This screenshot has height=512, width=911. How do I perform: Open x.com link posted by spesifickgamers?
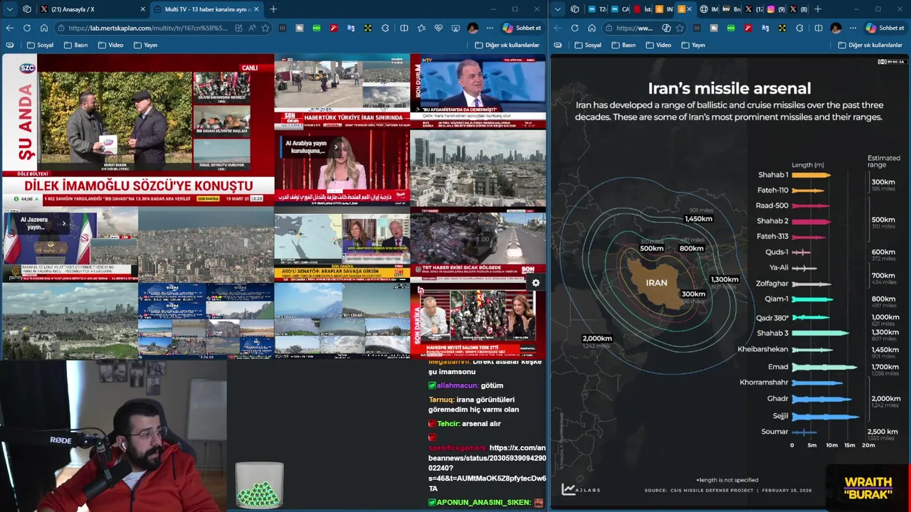click(488, 468)
